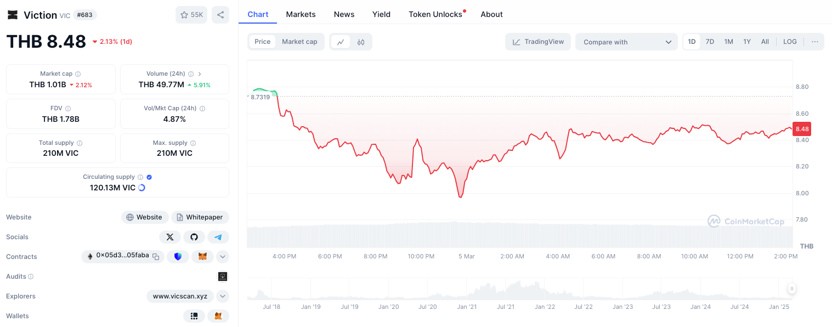Switch to the Markets tab
Screen dimensions: 832x327
[x=301, y=14]
